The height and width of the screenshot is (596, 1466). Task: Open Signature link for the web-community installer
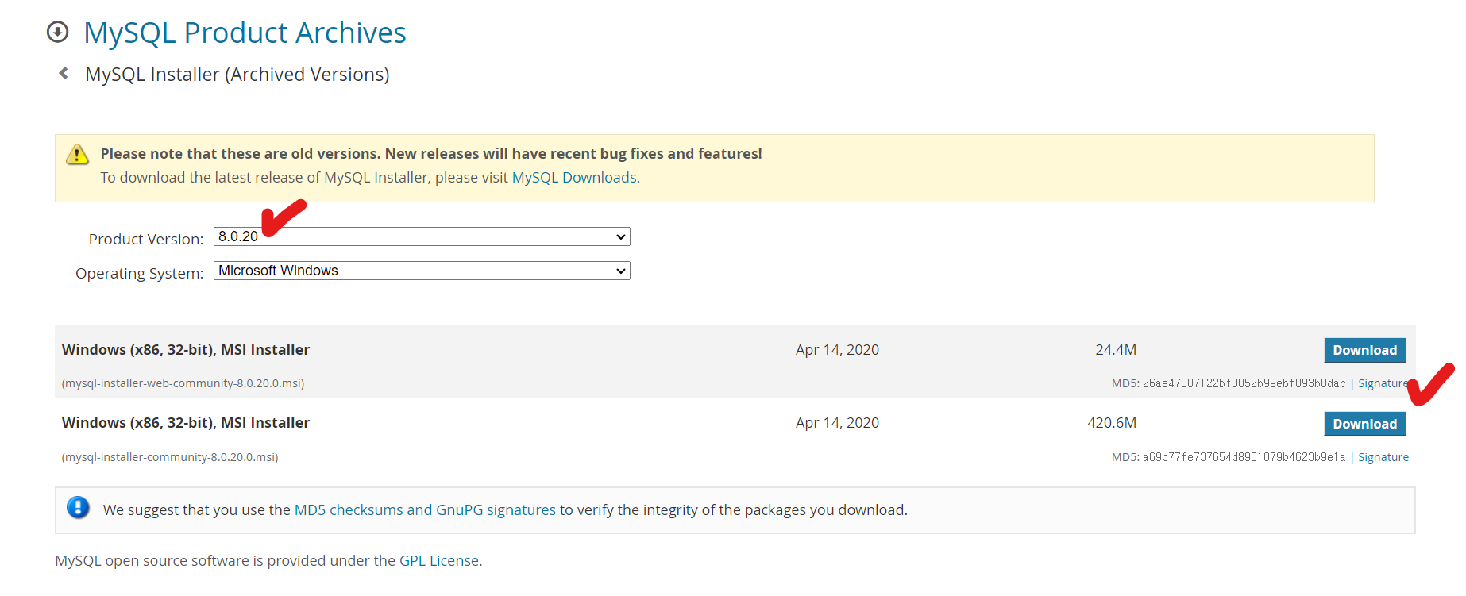(1382, 383)
